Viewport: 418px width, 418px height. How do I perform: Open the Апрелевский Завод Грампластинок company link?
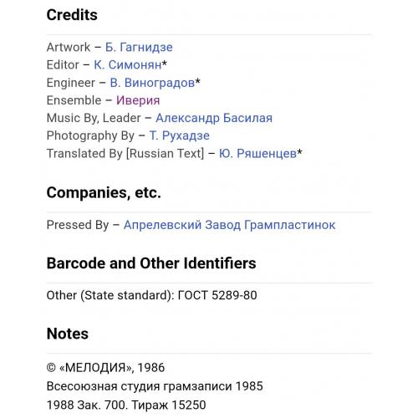pos(229,225)
